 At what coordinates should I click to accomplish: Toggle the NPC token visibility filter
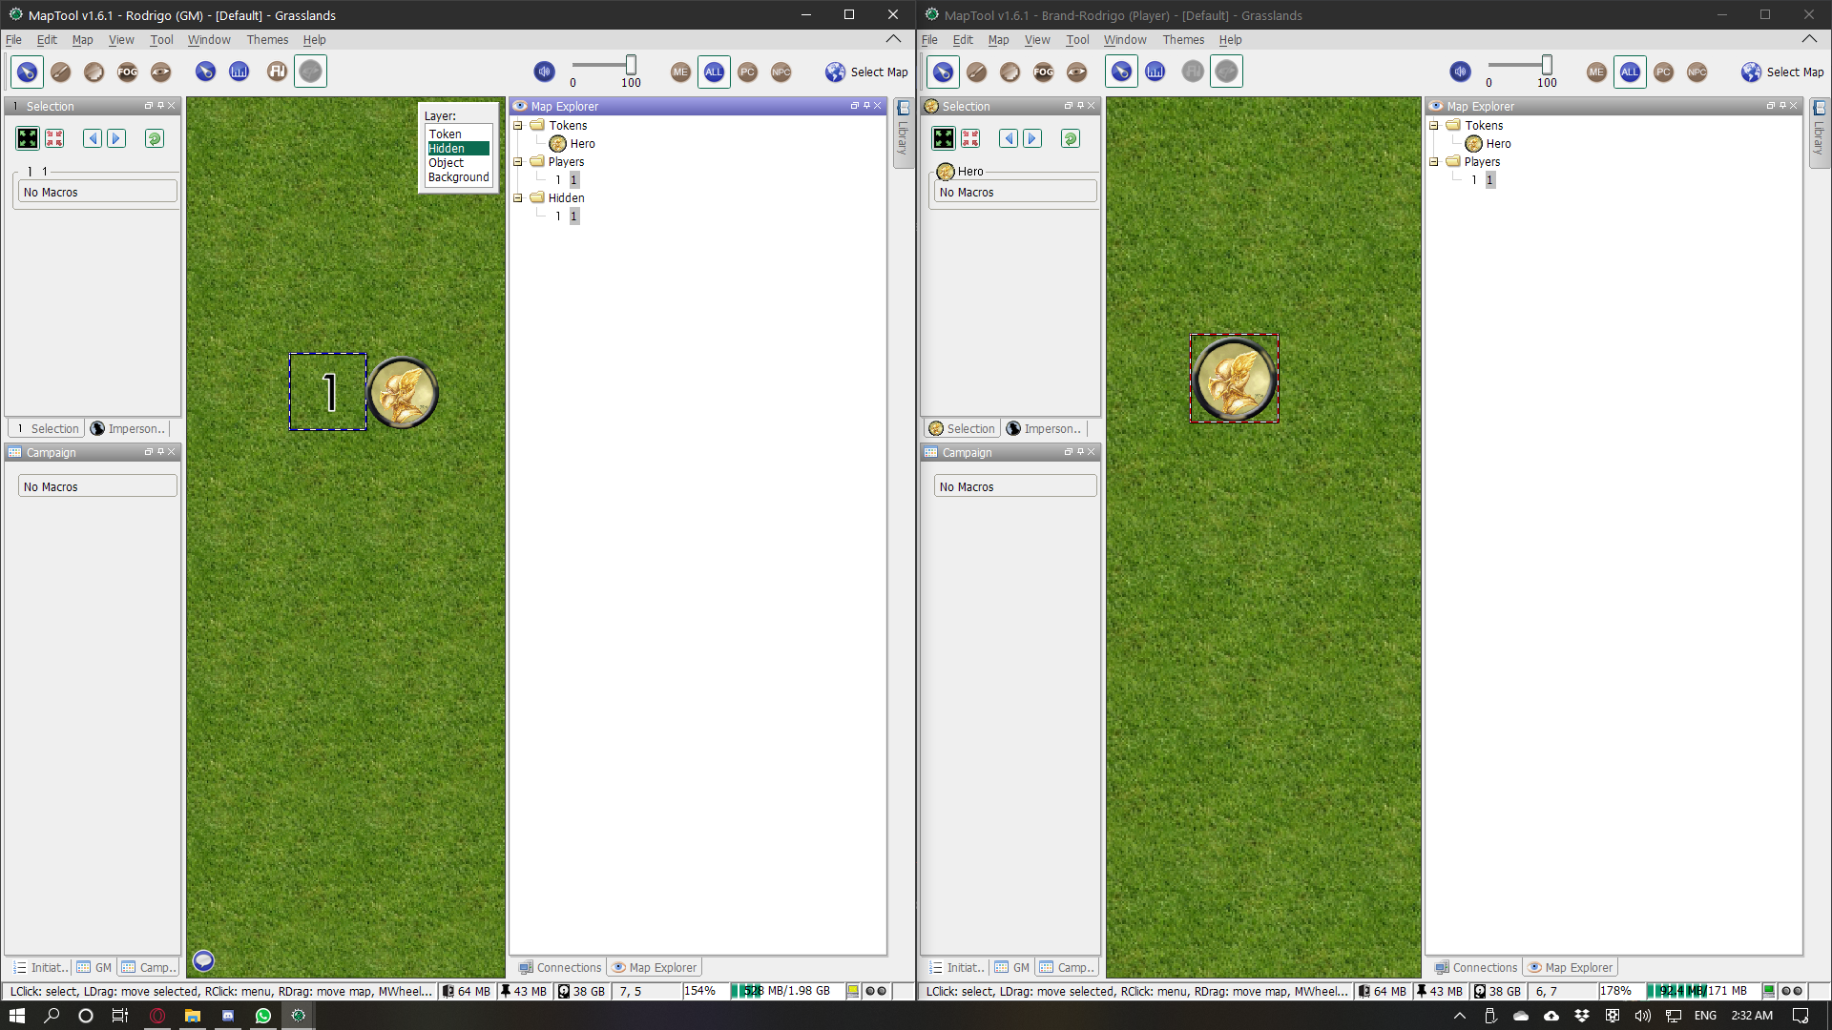coord(781,72)
